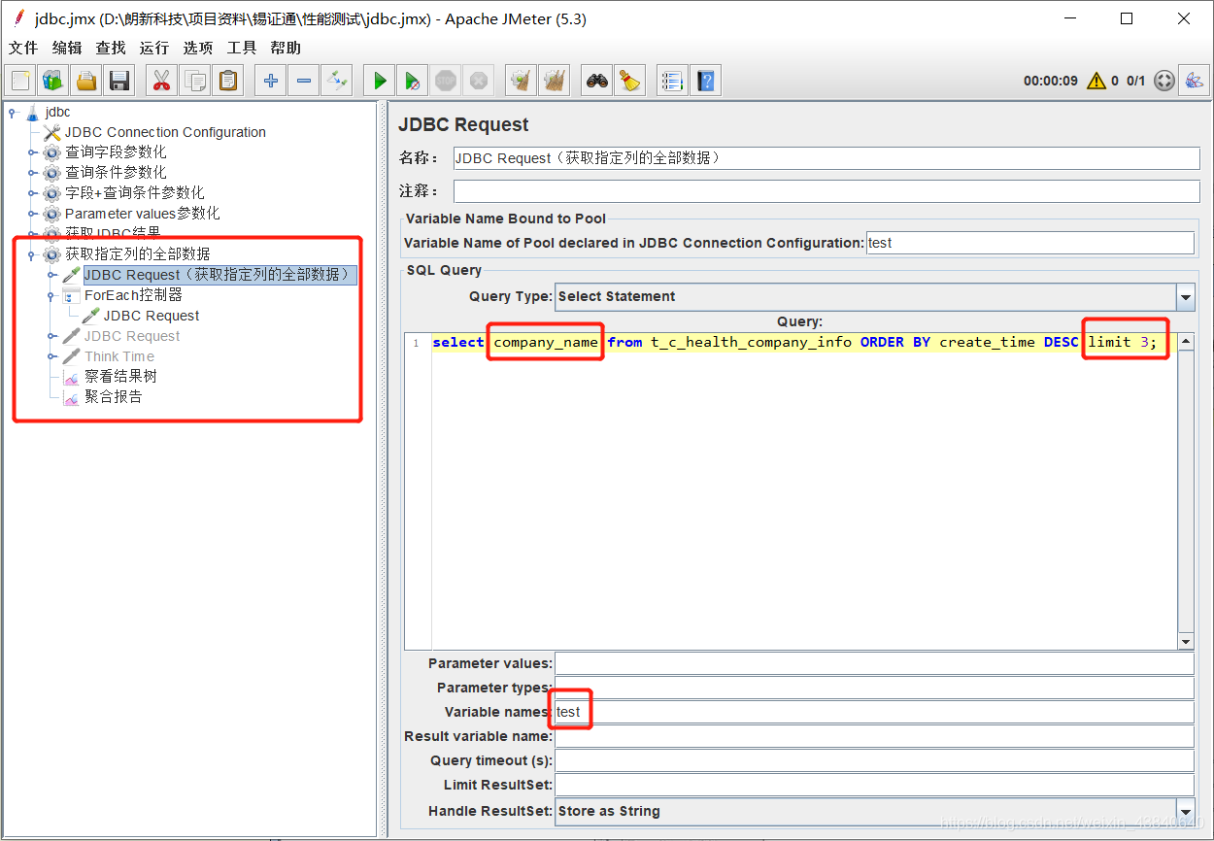Select the disabled JDBC Request item

pos(132,336)
